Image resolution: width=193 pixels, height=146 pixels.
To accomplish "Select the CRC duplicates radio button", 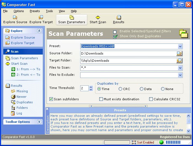I will [120, 89].
